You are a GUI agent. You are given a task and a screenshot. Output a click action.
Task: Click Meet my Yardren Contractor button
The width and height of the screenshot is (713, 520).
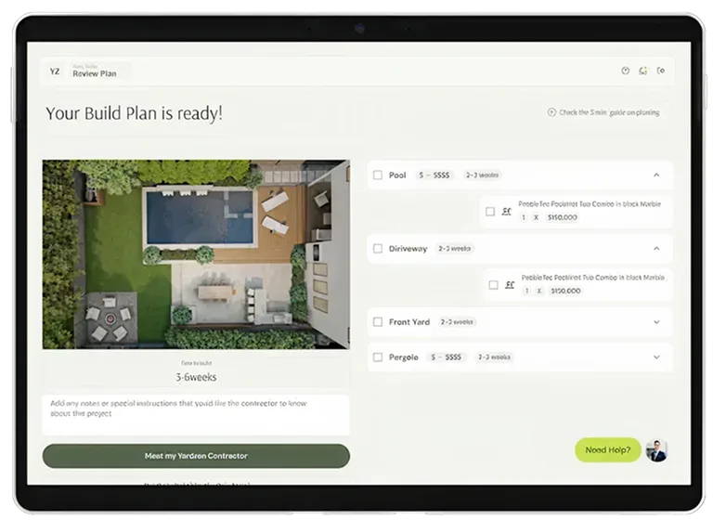pos(196,456)
